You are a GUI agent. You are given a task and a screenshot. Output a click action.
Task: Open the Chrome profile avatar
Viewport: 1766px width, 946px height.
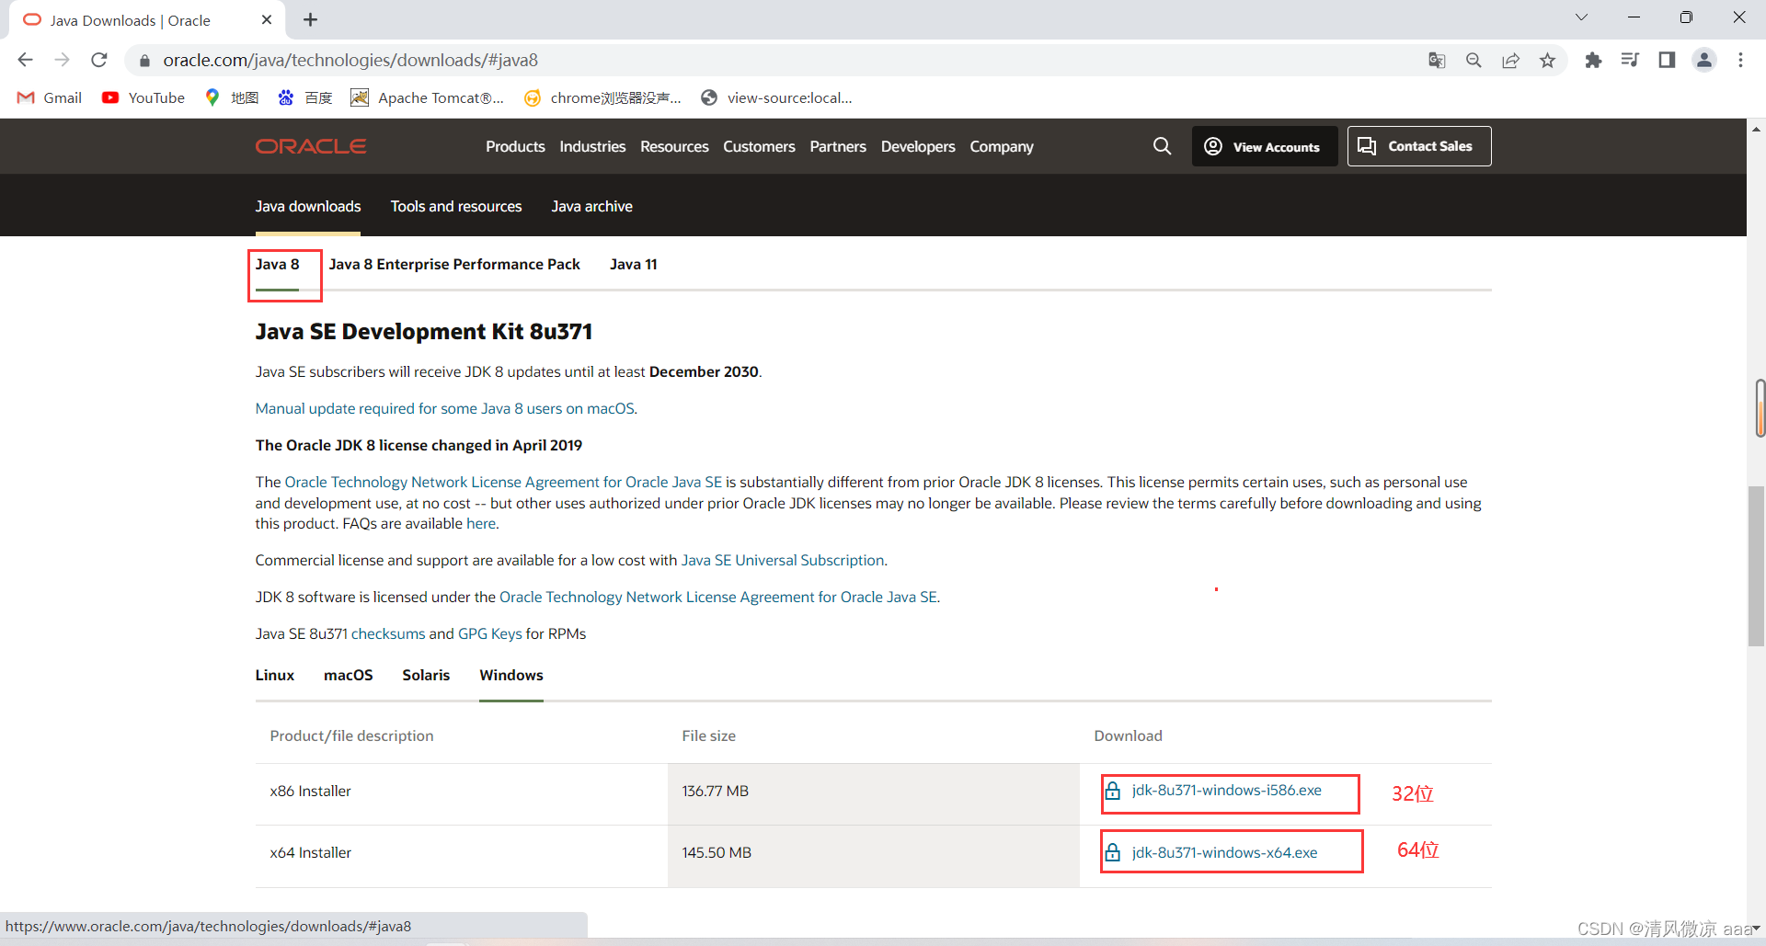click(1704, 60)
